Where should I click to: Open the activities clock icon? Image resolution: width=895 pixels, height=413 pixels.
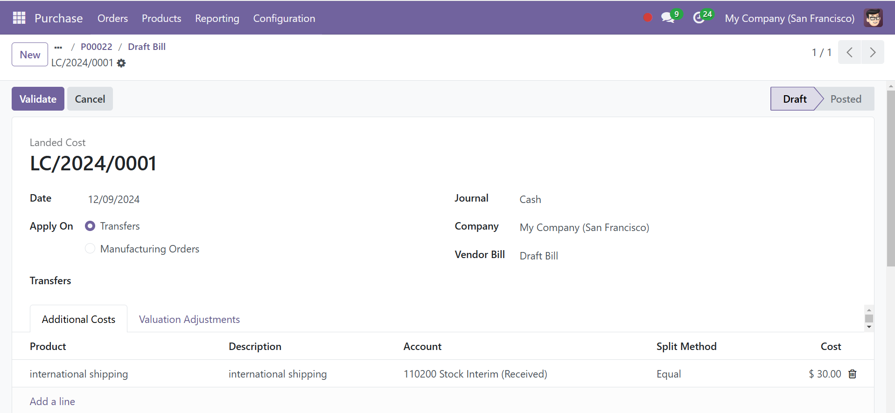coord(699,18)
